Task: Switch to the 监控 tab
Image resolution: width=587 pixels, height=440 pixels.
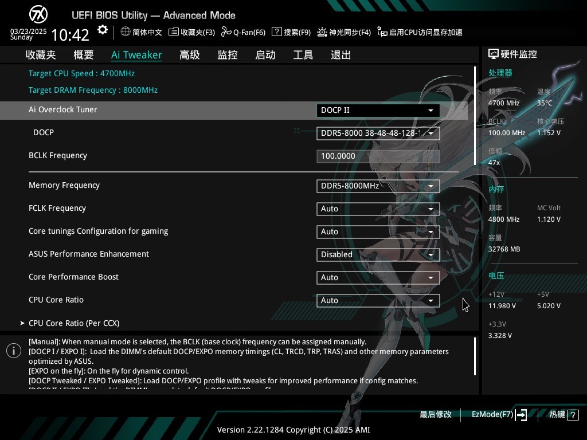Action: (x=228, y=55)
